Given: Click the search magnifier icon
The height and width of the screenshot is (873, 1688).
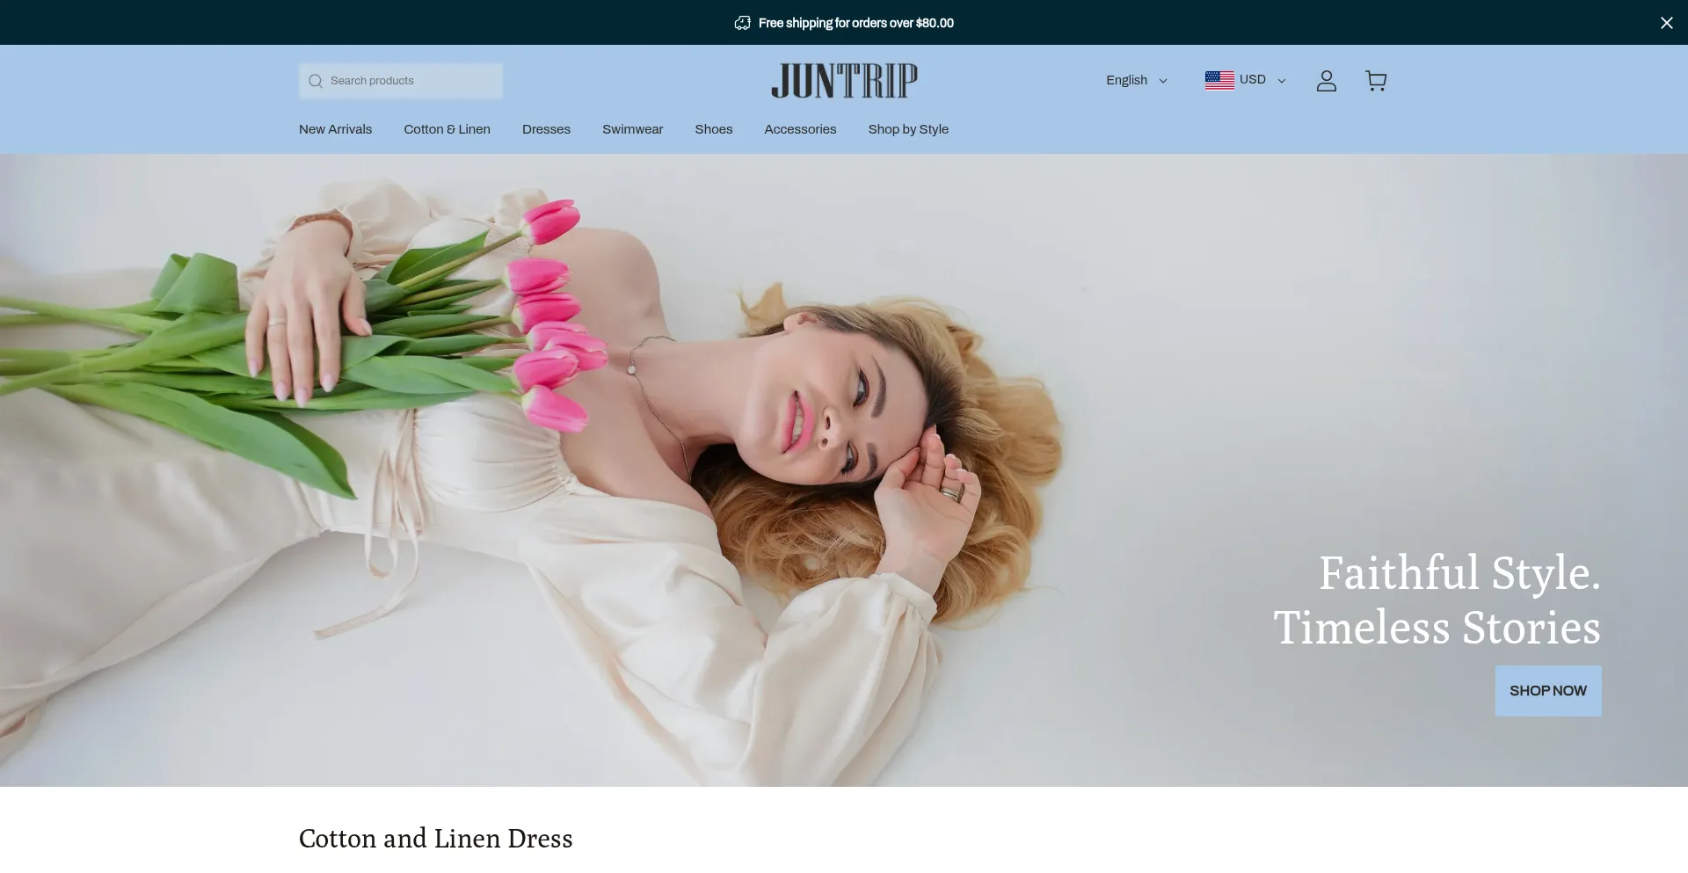Looking at the screenshot, I should [x=316, y=81].
